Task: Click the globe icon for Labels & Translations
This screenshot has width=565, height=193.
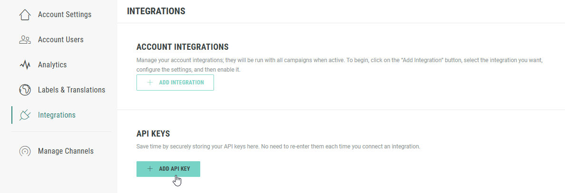Action: [25, 90]
